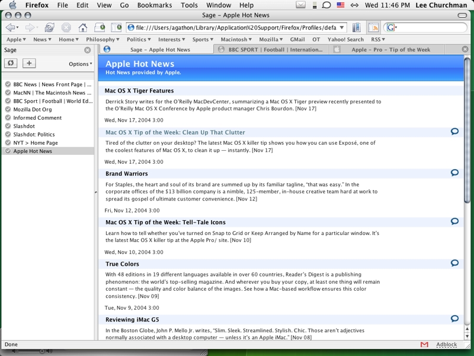474x356 pixels.
Task: Click the Reload page toolbar icon
Action: tap(50, 28)
